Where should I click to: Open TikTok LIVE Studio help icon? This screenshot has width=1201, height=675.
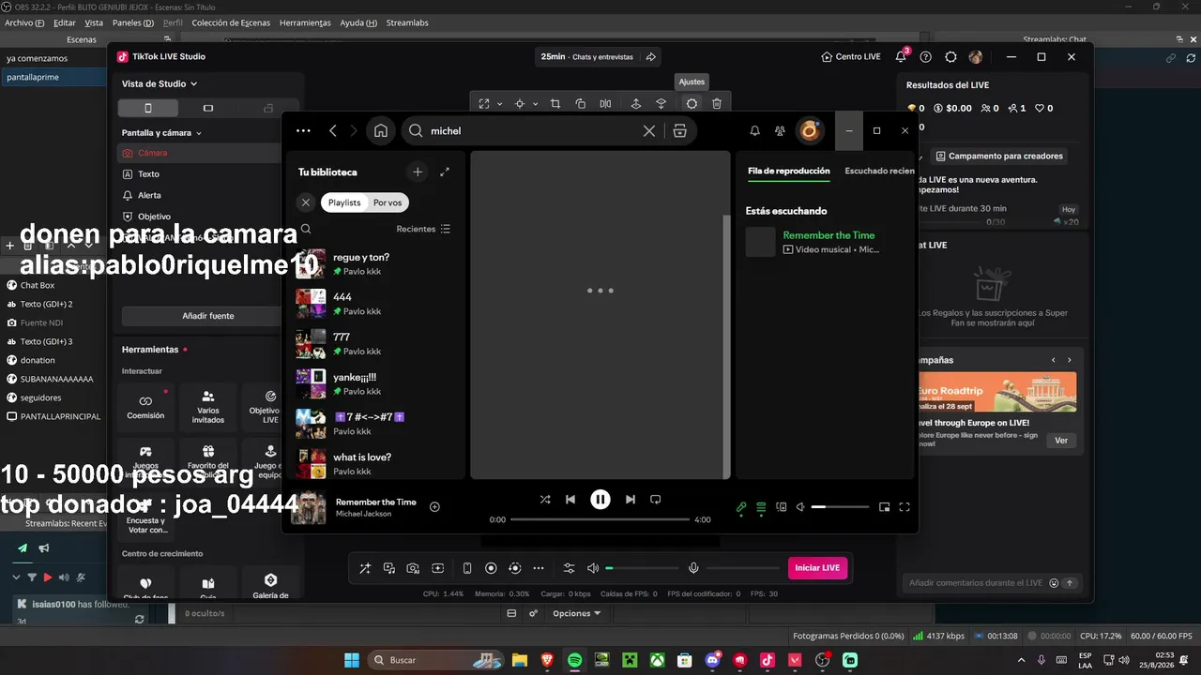[926, 57]
